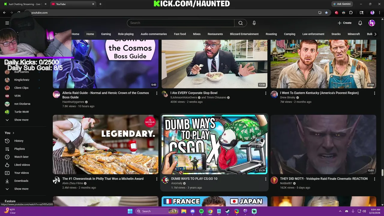Image resolution: width=384 pixels, height=216 pixels.
Task: Click the Create button
Action: pos(344,23)
